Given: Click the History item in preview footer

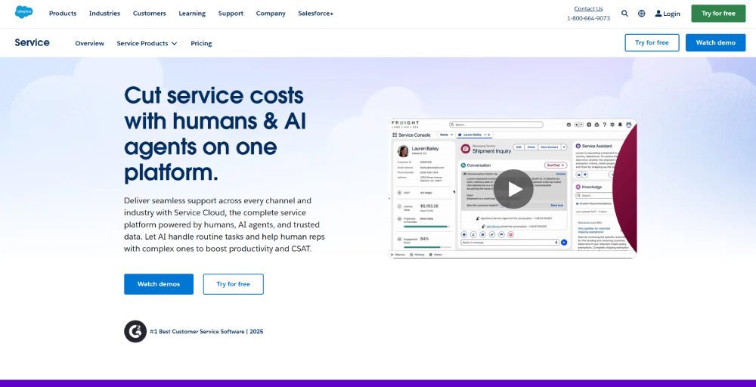Looking at the screenshot, I should 417,255.
